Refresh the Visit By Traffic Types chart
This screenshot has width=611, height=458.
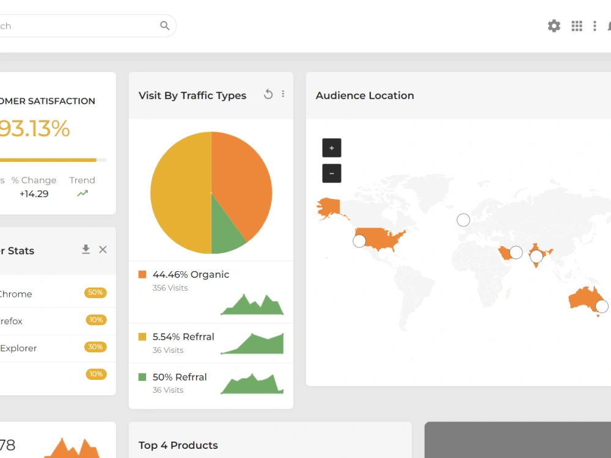tap(268, 94)
